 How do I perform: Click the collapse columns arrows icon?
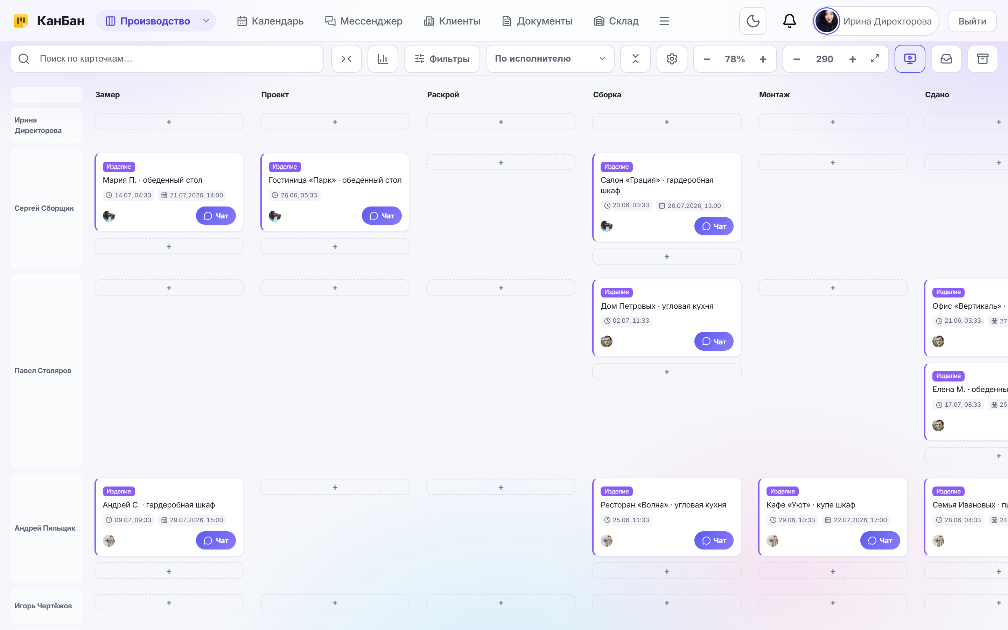[x=346, y=59]
